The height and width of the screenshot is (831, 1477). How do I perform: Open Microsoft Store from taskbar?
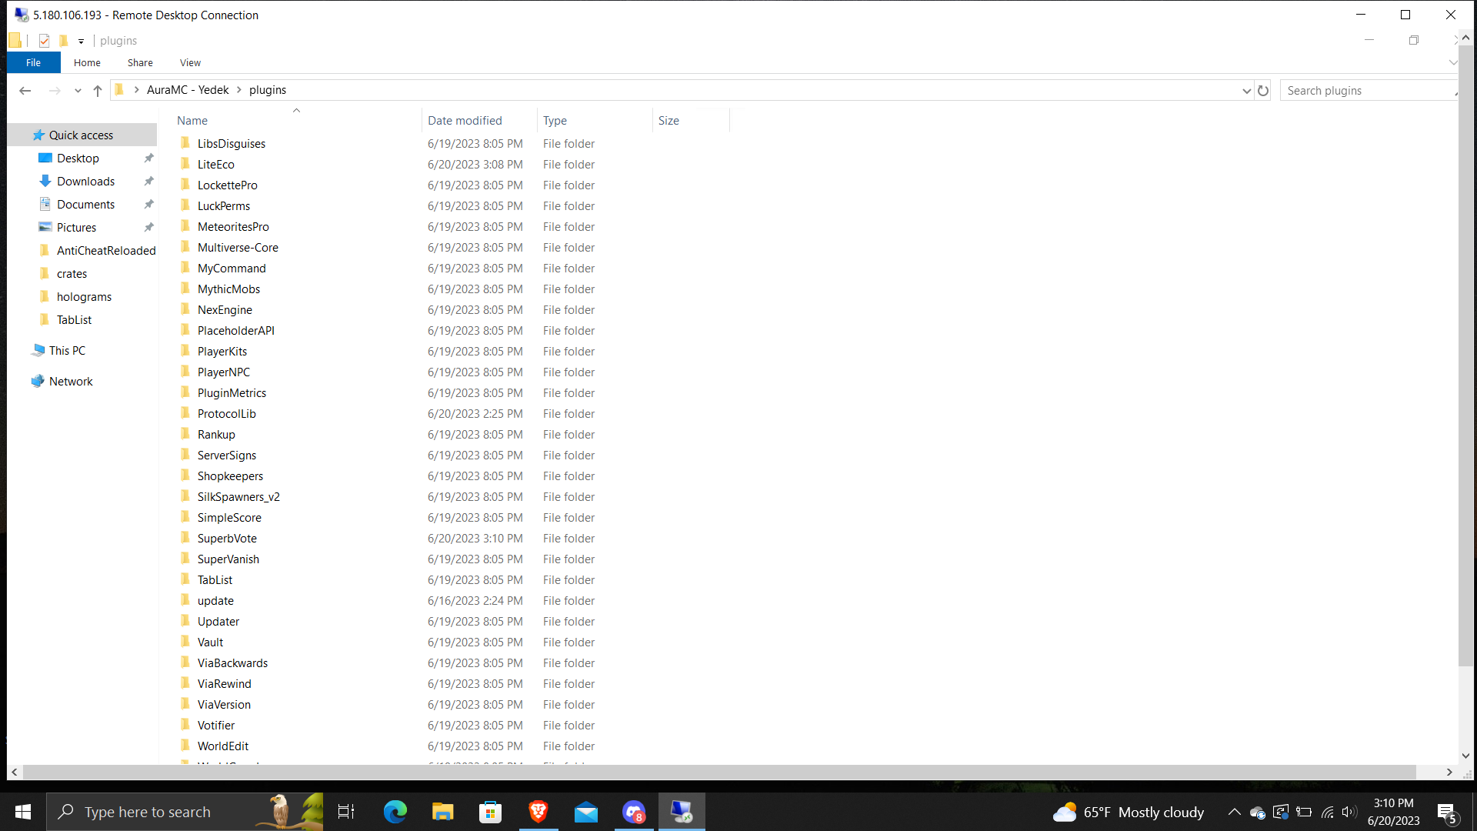point(491,812)
